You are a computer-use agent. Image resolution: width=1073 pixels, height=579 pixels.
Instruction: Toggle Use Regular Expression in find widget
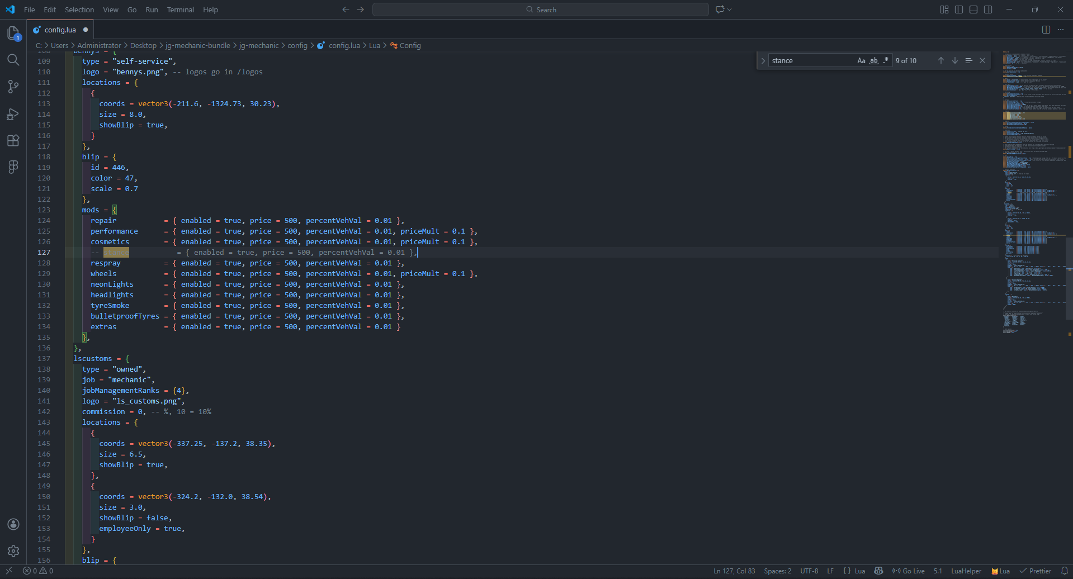point(886,60)
